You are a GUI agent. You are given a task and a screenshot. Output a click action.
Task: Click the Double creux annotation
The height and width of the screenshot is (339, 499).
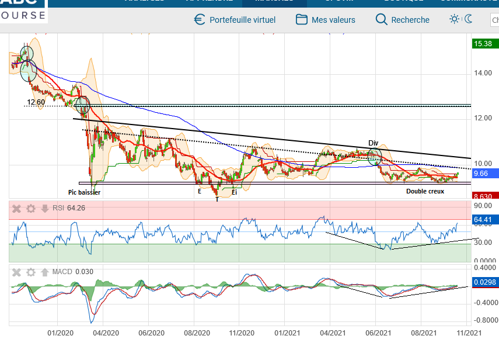425,191
